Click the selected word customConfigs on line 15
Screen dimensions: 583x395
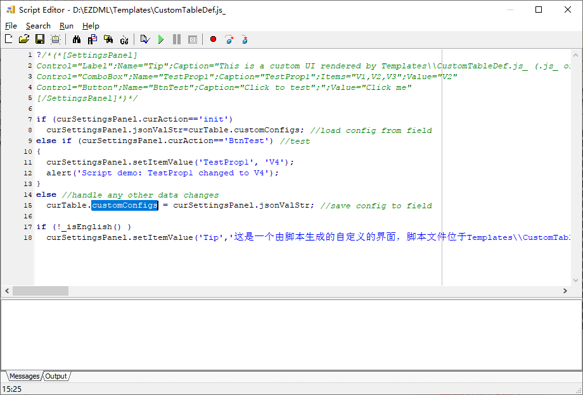(x=125, y=205)
